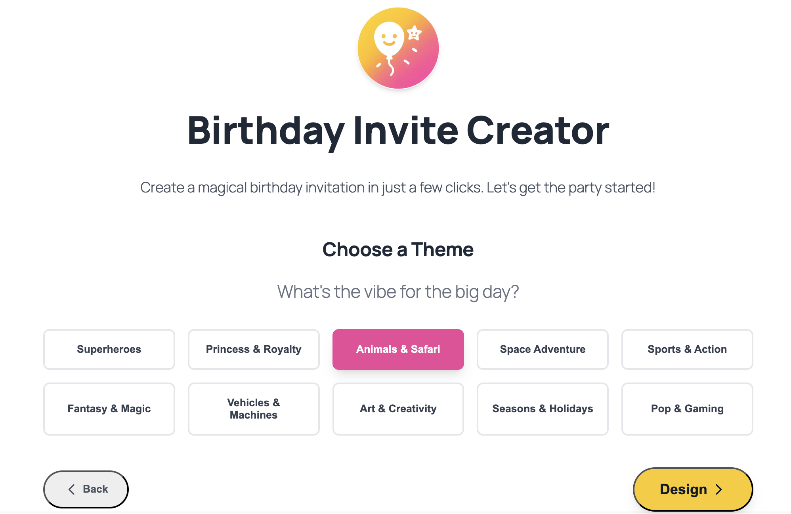Choose the Pop & Gaming theme

[x=687, y=409]
